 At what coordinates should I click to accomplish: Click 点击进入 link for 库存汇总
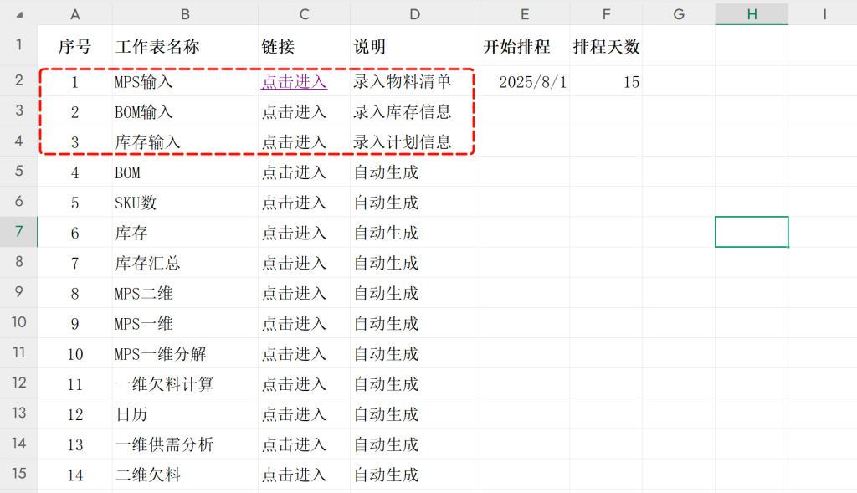click(x=294, y=264)
